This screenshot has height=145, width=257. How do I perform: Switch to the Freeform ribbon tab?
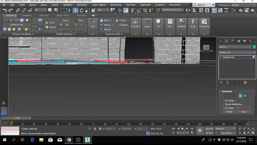[x=27, y=15]
